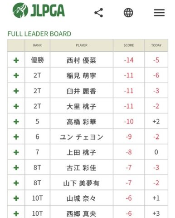175x218 pixels.
Task: Expand the 古江 彩佳 row plus icon
Action: pos(16,168)
